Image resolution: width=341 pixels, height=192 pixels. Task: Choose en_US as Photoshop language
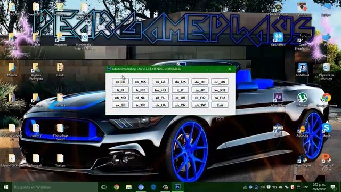(x=220, y=82)
